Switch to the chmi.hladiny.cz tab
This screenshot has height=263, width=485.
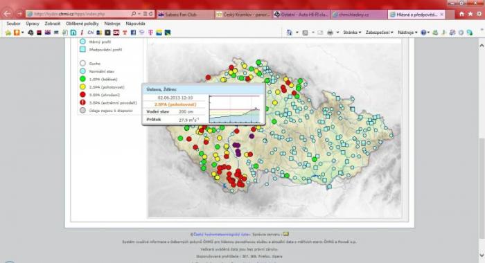[x=359, y=15]
